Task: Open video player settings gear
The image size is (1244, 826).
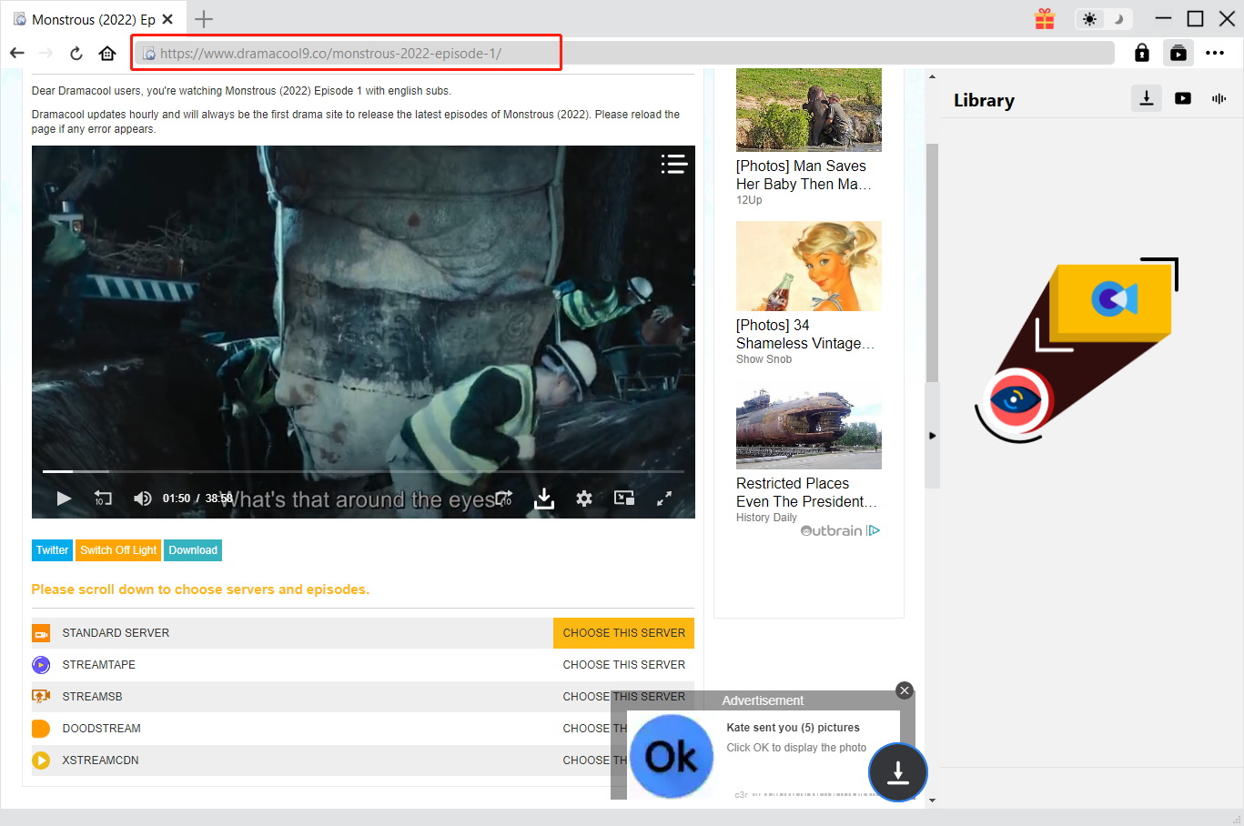Action: [583, 499]
